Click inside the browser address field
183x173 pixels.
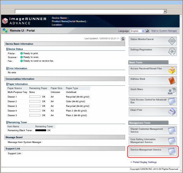[89, 11]
